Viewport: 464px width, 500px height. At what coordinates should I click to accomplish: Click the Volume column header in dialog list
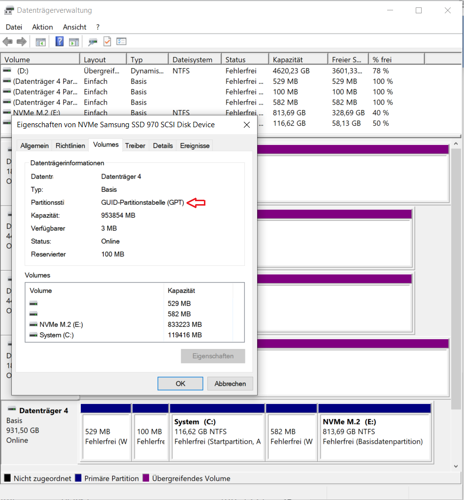(95, 290)
